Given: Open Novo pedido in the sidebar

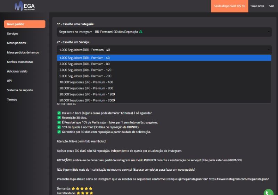Looking at the screenshot, I should coord(25,24).
